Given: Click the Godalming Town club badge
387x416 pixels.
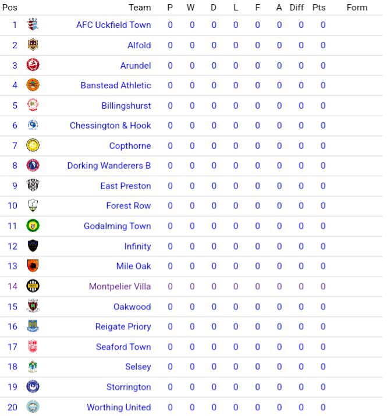Looking at the screenshot, I should [x=33, y=226].
